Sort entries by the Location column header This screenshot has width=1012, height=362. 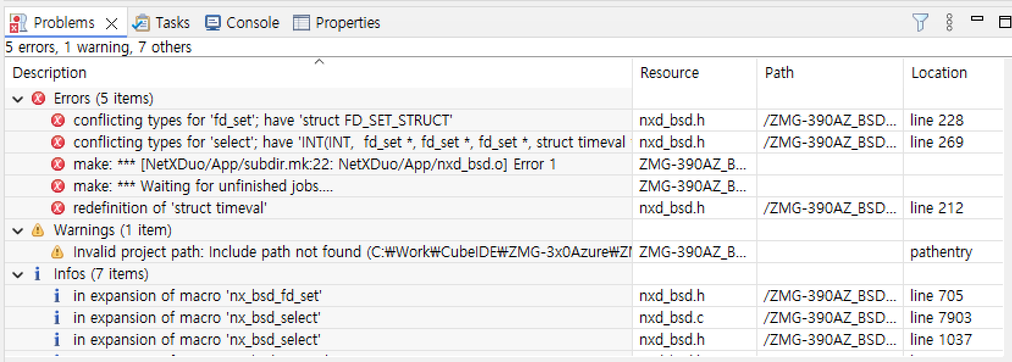939,73
